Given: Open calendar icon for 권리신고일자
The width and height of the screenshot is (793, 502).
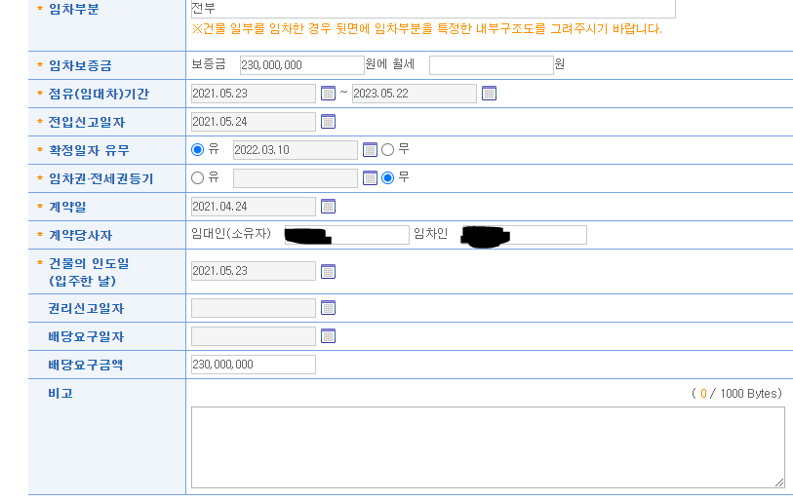Looking at the screenshot, I should pyautogui.click(x=328, y=308).
